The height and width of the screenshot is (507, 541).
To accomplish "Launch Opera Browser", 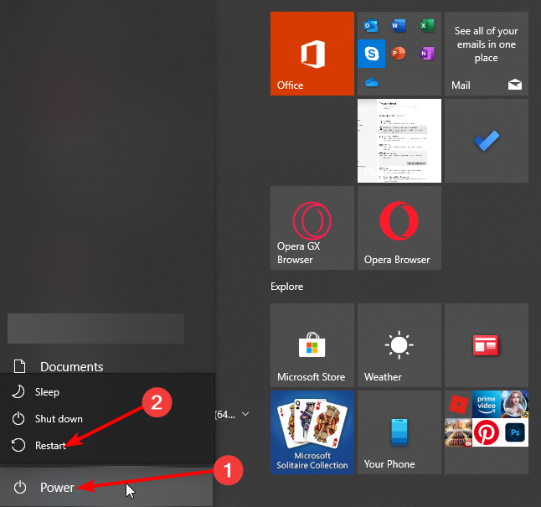I will click(x=399, y=228).
